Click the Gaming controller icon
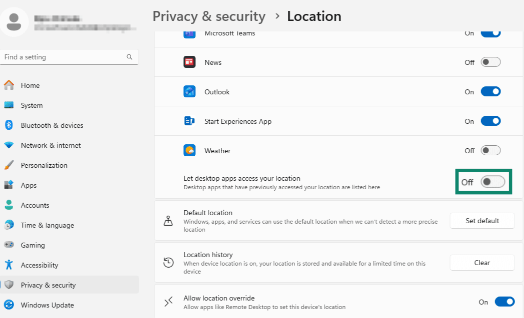Screen dimensions: 524x318 (9, 245)
